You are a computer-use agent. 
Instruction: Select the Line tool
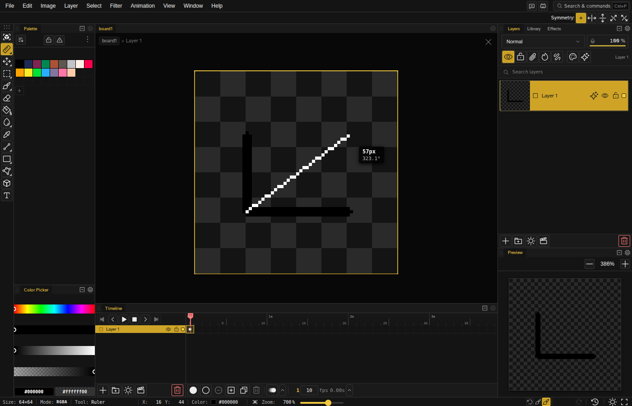(x=7, y=147)
